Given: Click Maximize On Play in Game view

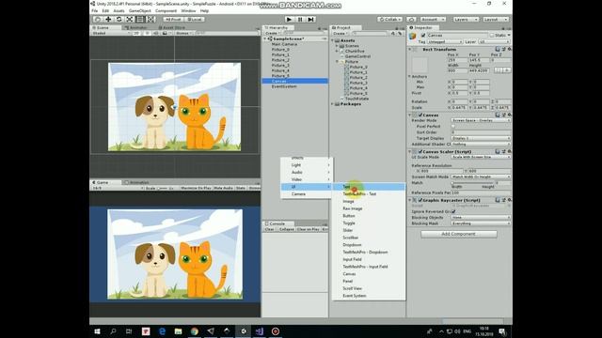Looking at the screenshot, I should (x=196, y=188).
